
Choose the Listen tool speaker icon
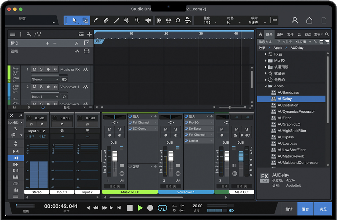(x=148, y=20)
